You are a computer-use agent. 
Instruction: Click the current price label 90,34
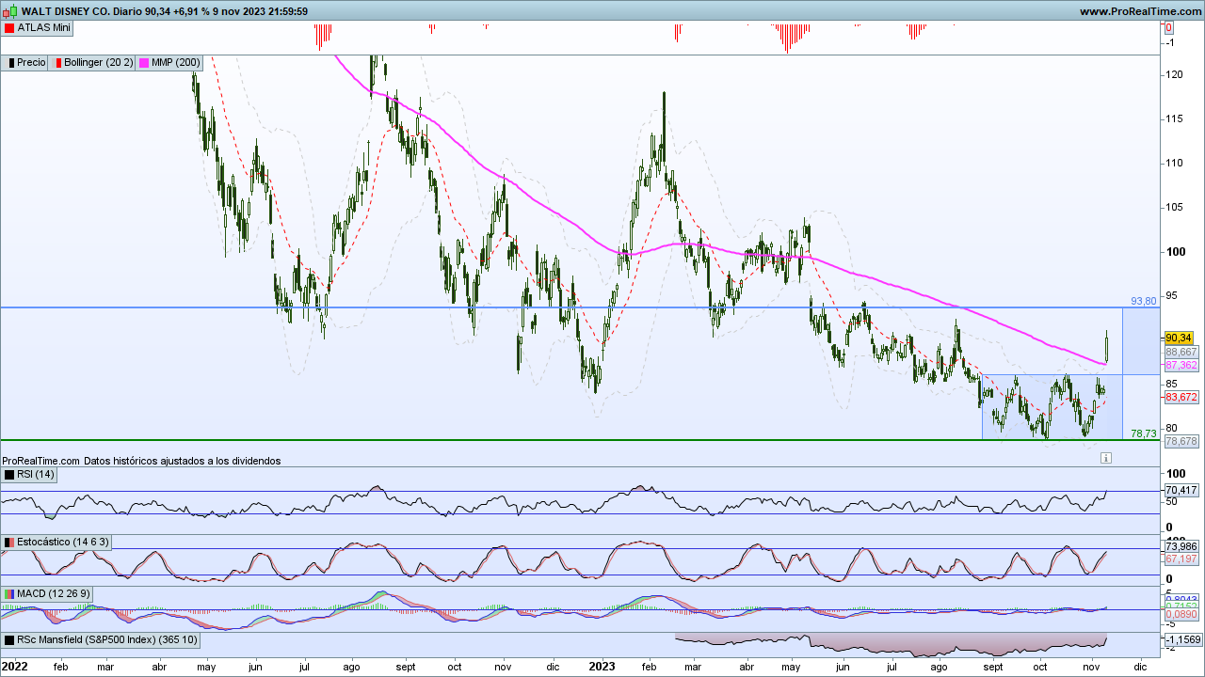tap(1180, 338)
